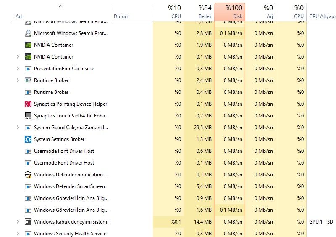336x237 pixels.
Task: Click the icon of the Runtime Broker using 2,4 MB
Action: click(28, 80)
